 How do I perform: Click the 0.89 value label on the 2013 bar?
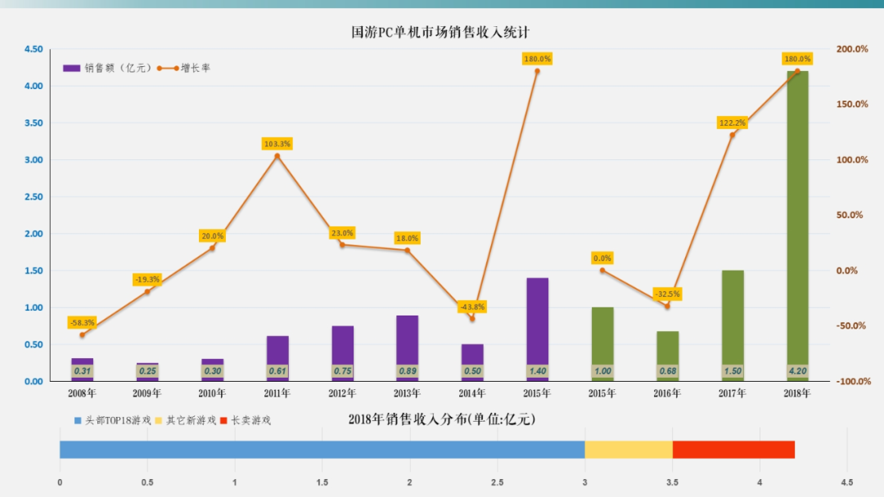pyautogui.click(x=407, y=371)
